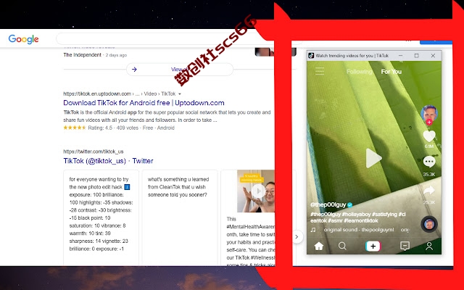
Task: Select the For You tab in TikTok
Action: point(391,72)
